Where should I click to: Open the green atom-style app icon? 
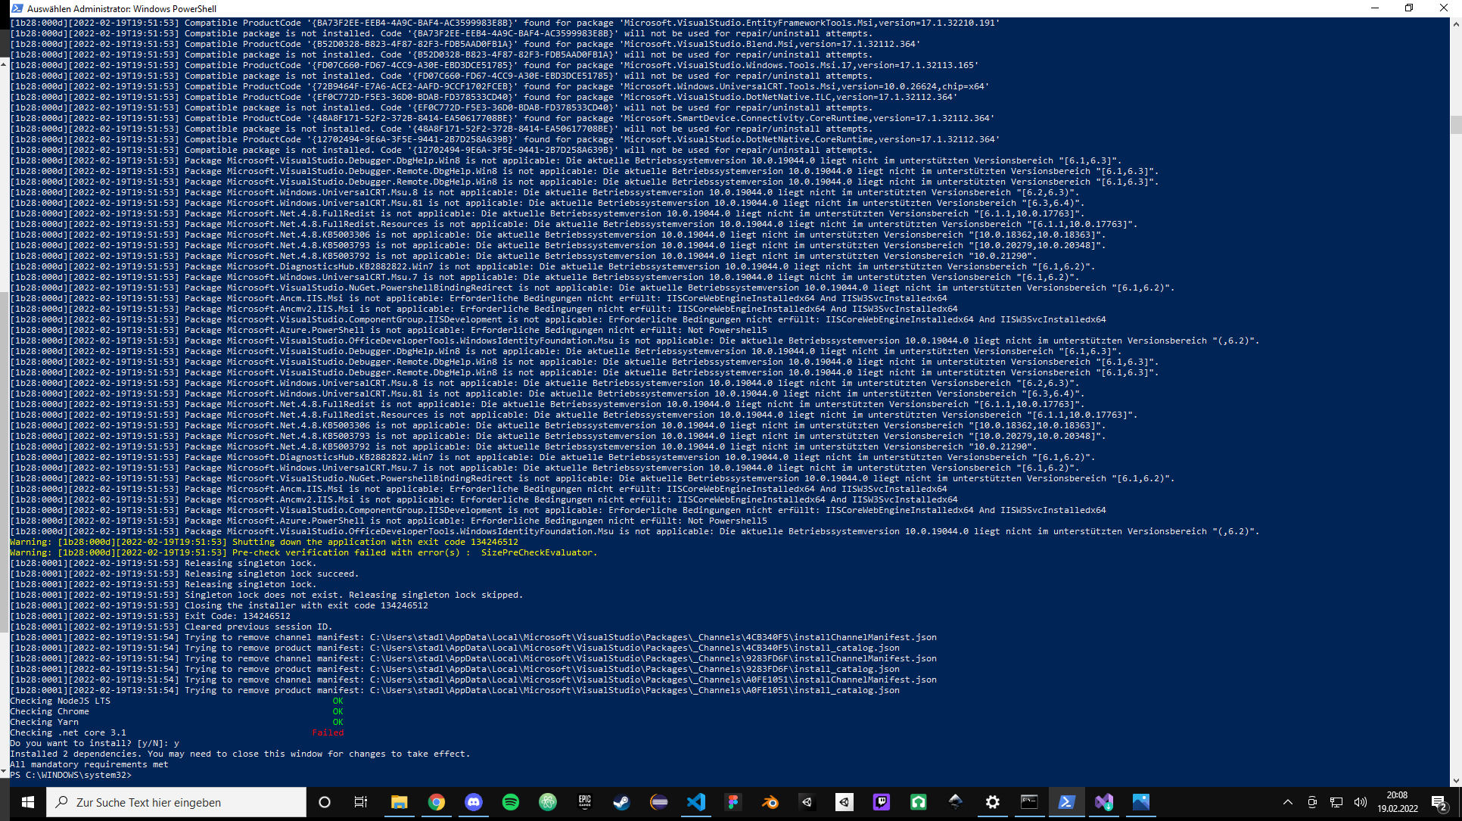[547, 802]
